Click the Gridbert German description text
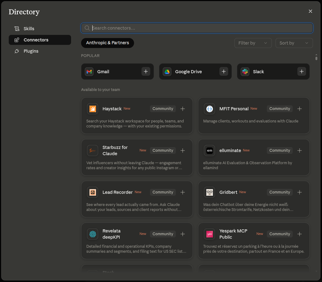The width and height of the screenshot is (322, 282). point(248,207)
